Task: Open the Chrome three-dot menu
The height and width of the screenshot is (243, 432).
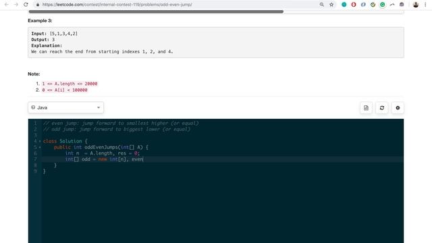Action: (425, 5)
